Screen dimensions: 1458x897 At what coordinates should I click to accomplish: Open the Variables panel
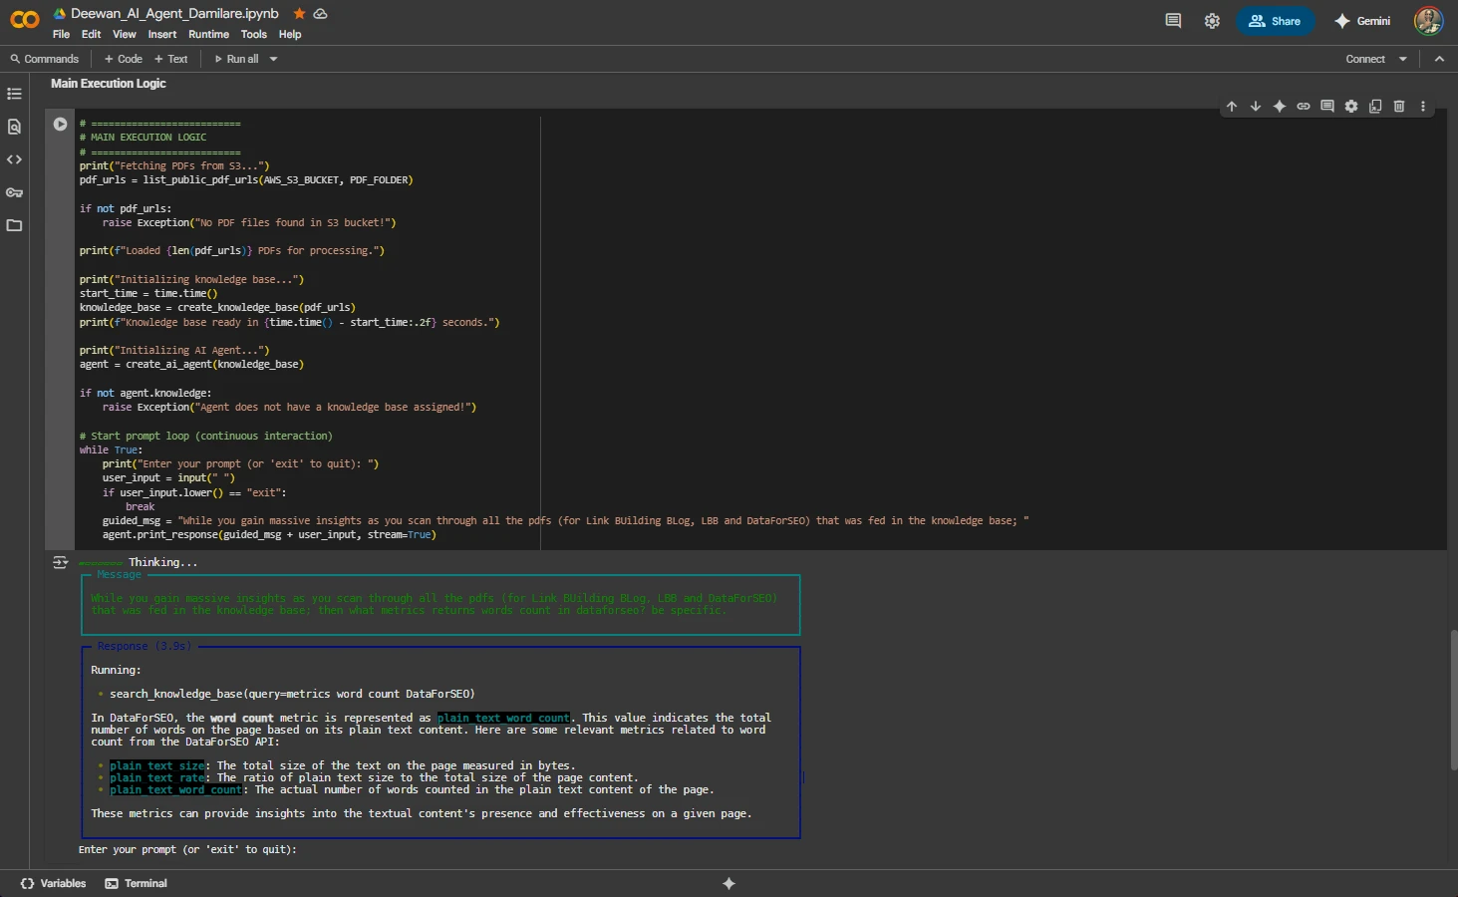click(54, 883)
